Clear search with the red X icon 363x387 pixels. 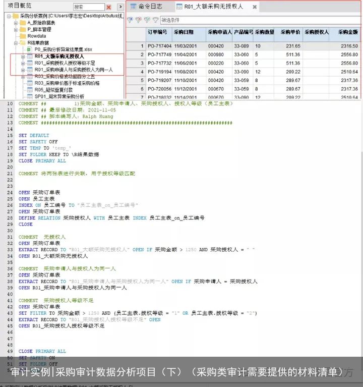109,7
